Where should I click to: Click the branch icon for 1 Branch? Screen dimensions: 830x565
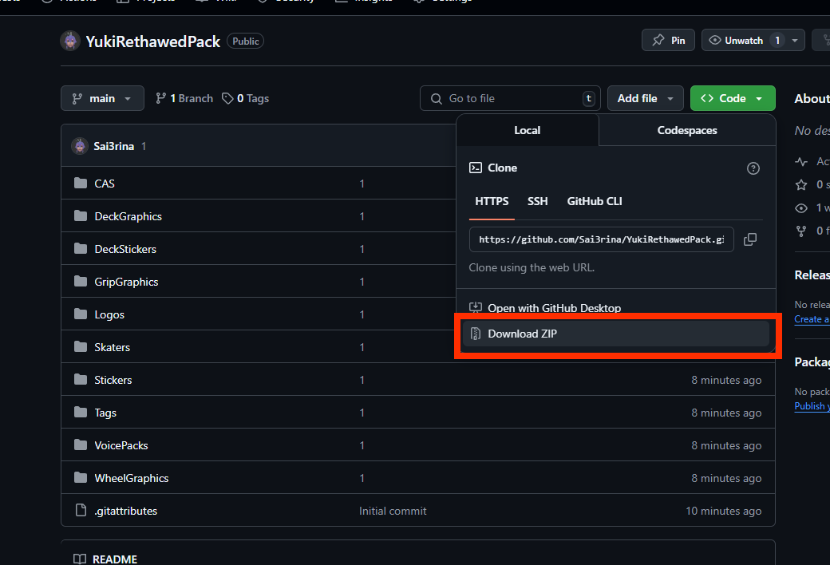161,99
